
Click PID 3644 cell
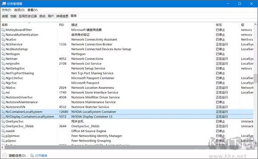[63, 126]
